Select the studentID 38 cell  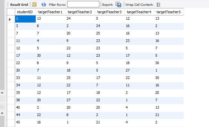[25, 100]
